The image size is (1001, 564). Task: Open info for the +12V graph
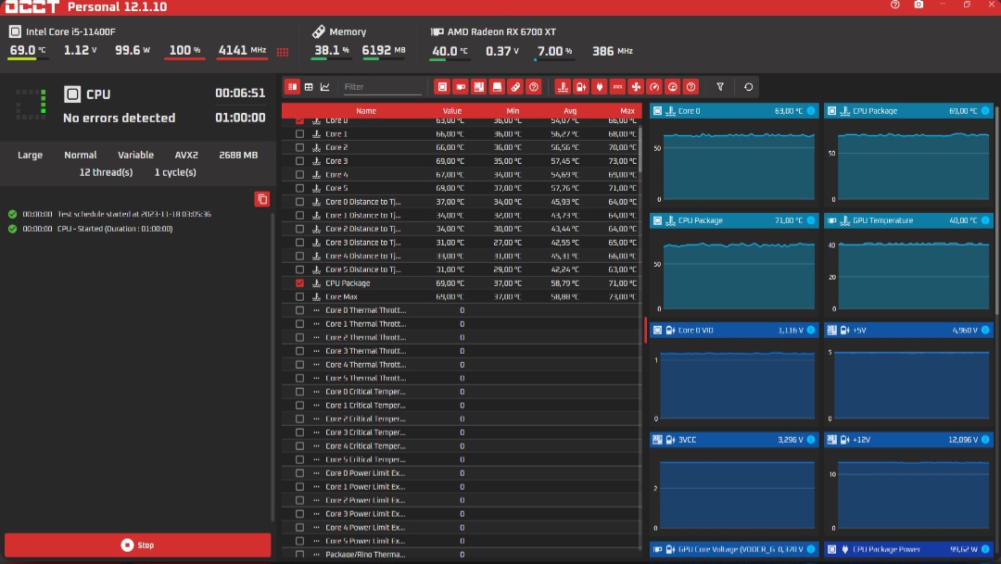point(985,440)
